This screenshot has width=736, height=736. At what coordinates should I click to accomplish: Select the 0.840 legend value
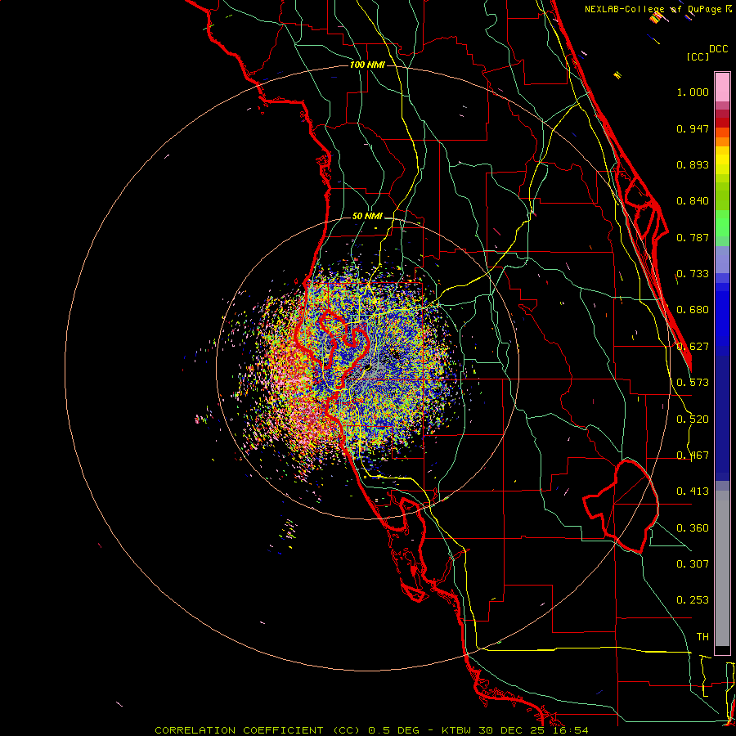point(693,201)
